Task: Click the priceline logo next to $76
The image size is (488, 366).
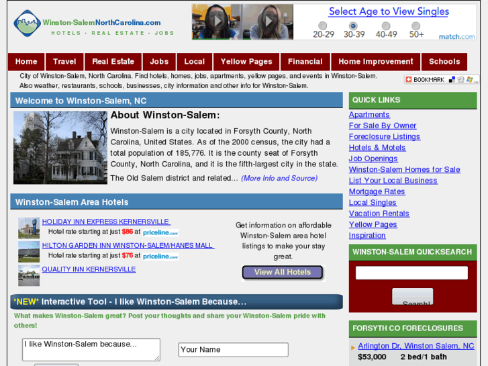Action: [160, 257]
